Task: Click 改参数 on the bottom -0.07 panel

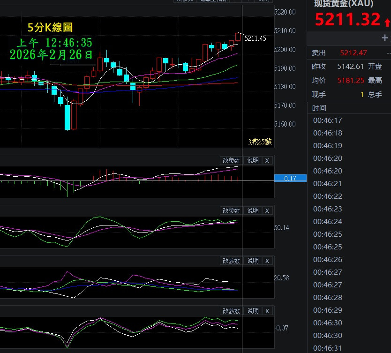Action: [231, 311]
